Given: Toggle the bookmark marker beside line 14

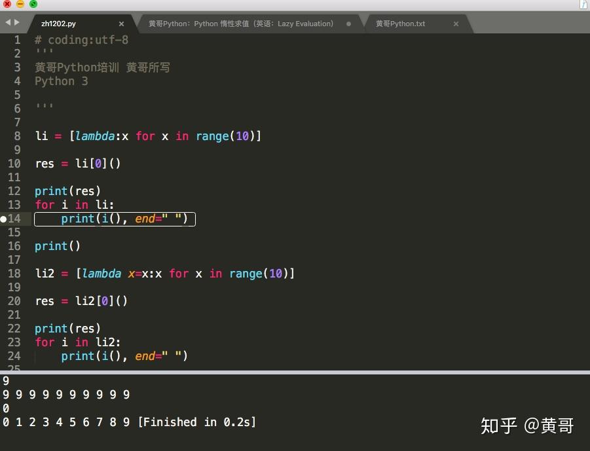Looking at the screenshot, I should (x=5, y=219).
